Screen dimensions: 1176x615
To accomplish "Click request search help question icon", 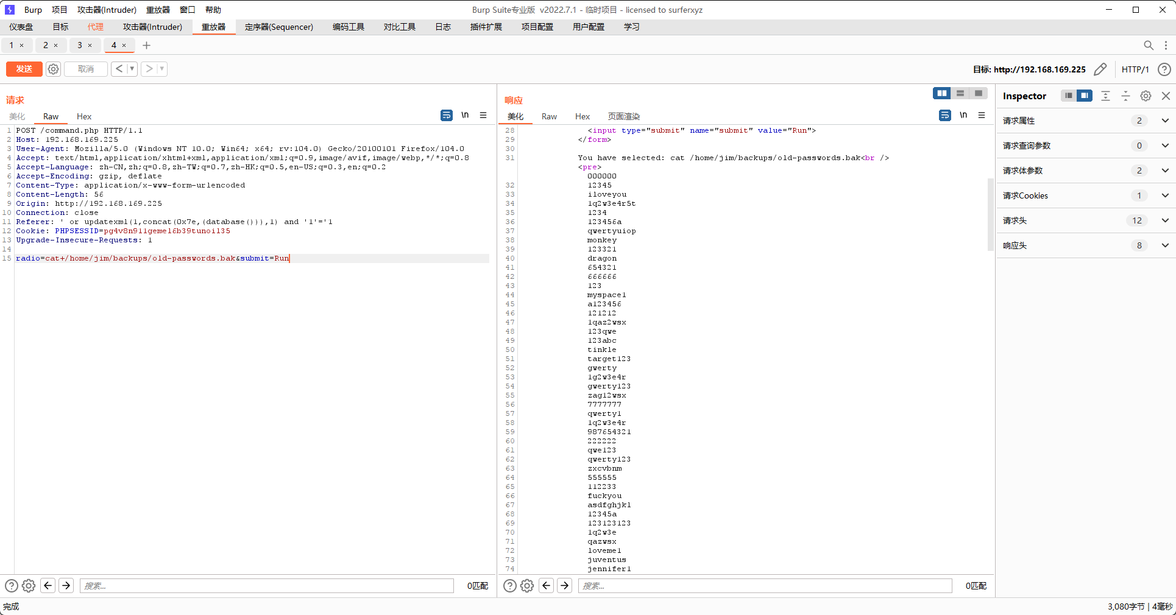I will 12,586.
